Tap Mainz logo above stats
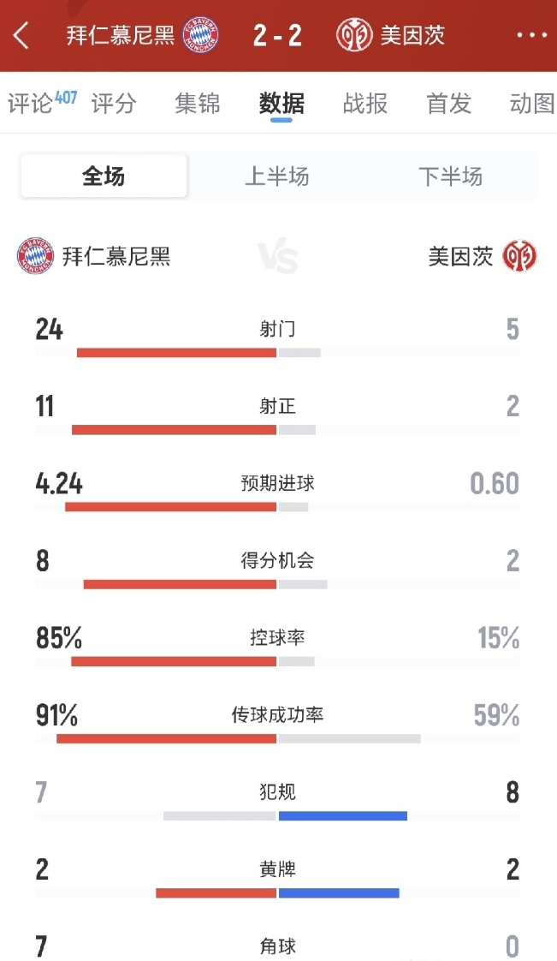 519,256
